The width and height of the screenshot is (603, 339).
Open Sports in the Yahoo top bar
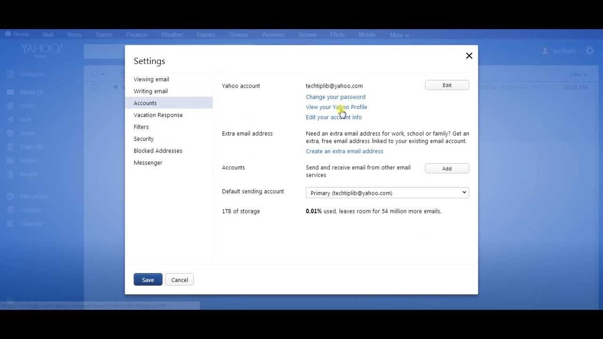coord(104,35)
